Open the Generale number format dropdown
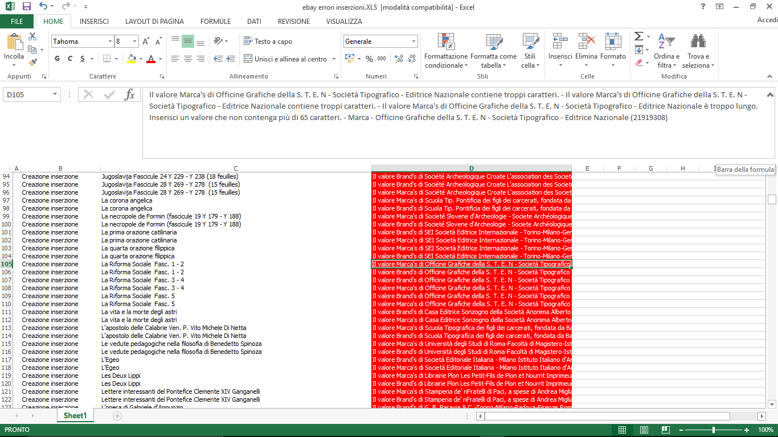This screenshot has height=437, width=778. pos(414,42)
